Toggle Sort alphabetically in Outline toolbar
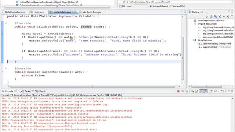Image resolution: width=235 pixels, height=132 pixels. tap(211, 16)
